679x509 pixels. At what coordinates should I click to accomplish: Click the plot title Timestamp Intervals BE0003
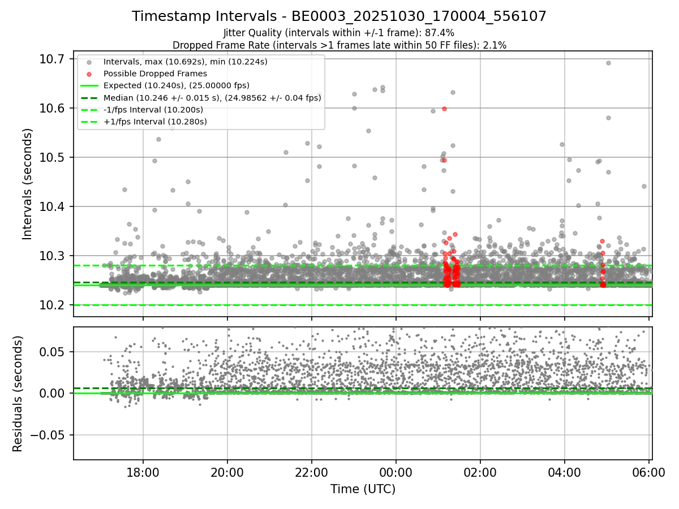tap(339, 16)
